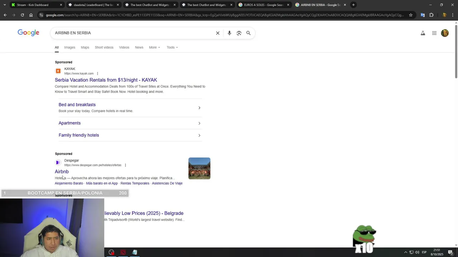458x257 pixels.
Task: Click the browser address bar URL
Action: pos(225,15)
